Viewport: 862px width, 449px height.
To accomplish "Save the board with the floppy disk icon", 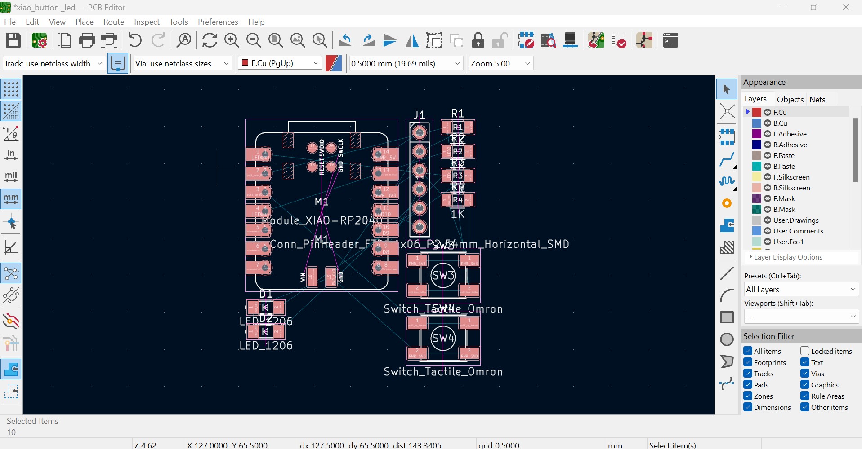I will (13, 40).
